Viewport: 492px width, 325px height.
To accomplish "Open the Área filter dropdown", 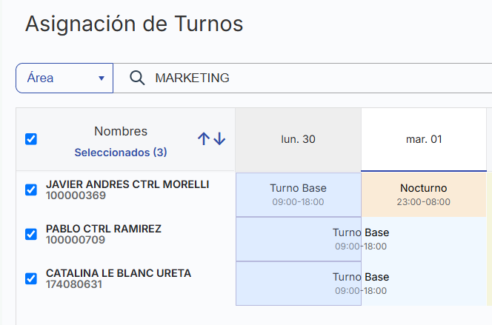I will pos(64,78).
